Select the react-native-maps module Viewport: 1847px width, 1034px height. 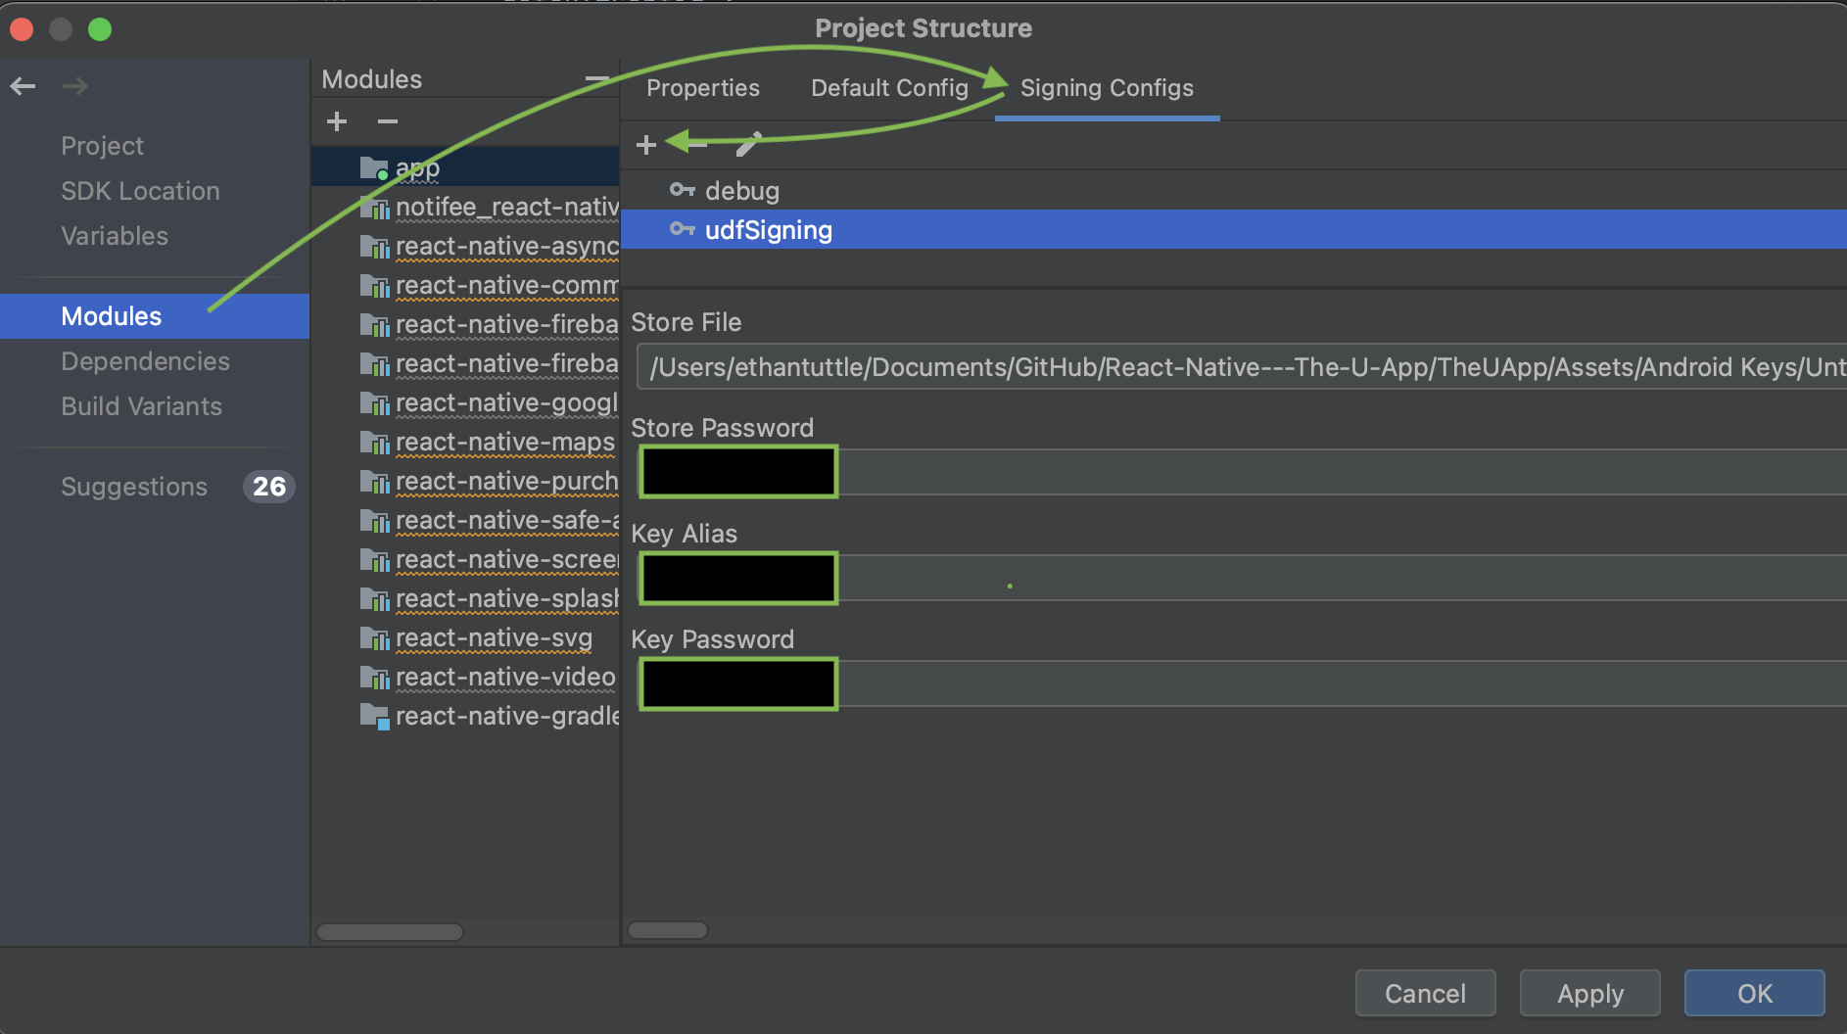504,443
